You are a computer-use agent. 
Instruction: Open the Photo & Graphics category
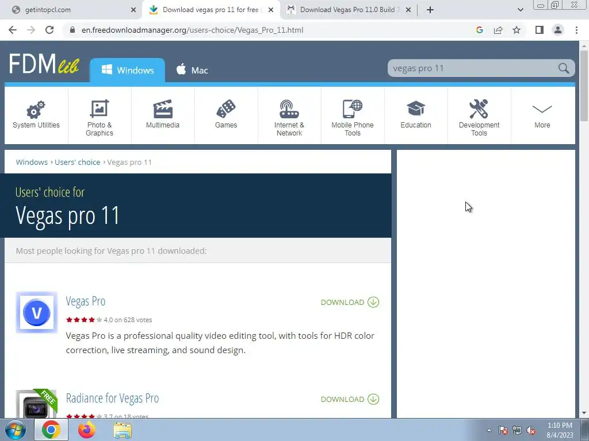pos(100,115)
